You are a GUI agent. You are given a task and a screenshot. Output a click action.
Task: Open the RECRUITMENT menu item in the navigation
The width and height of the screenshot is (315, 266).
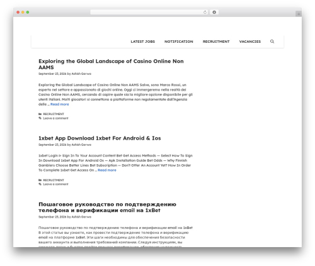click(x=216, y=42)
